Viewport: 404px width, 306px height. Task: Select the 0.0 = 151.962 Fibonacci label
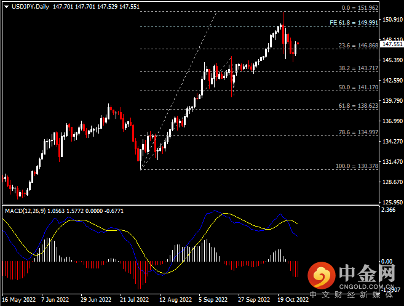[360, 8]
